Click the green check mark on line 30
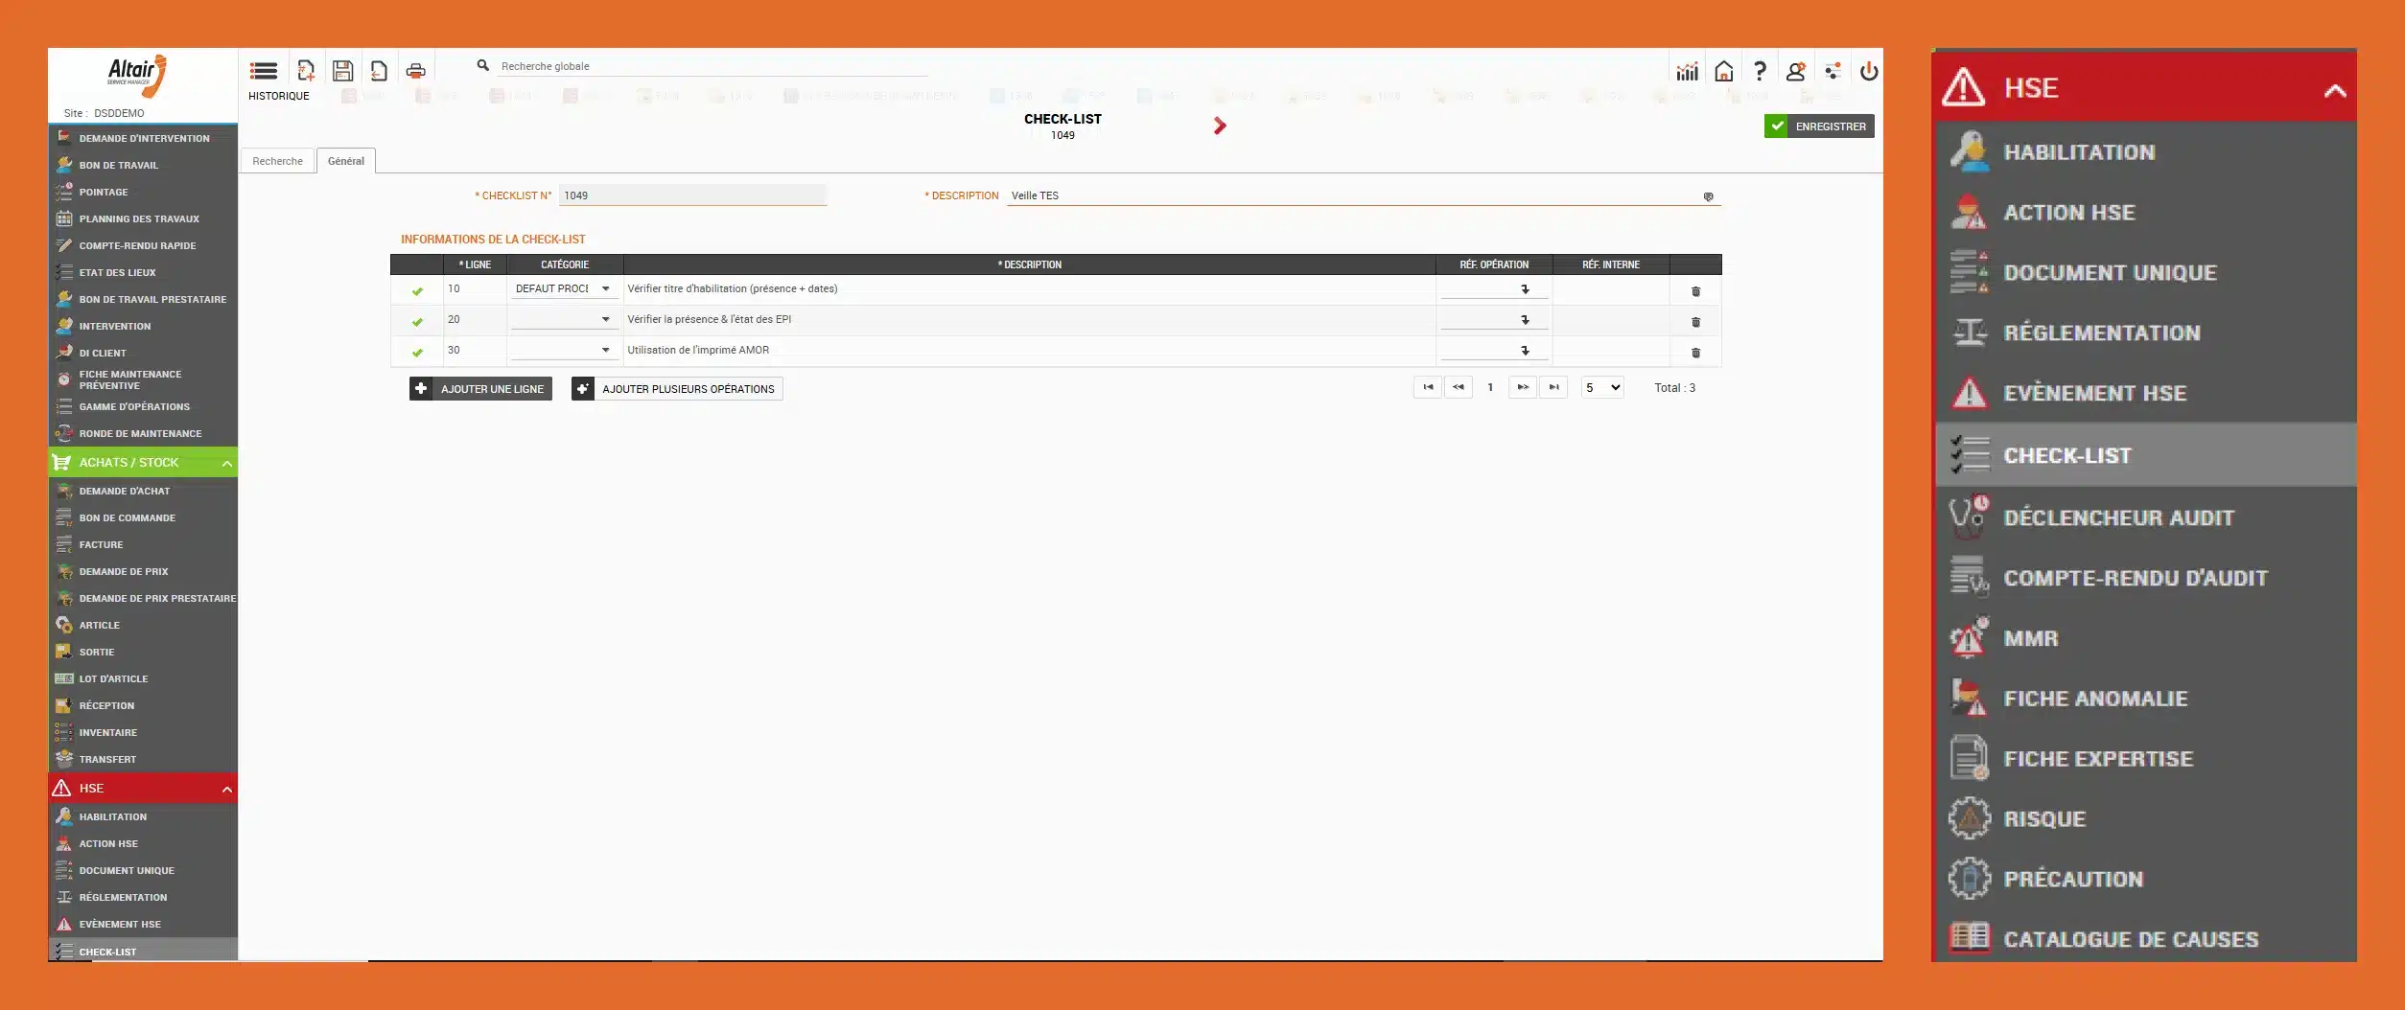 [x=417, y=353]
